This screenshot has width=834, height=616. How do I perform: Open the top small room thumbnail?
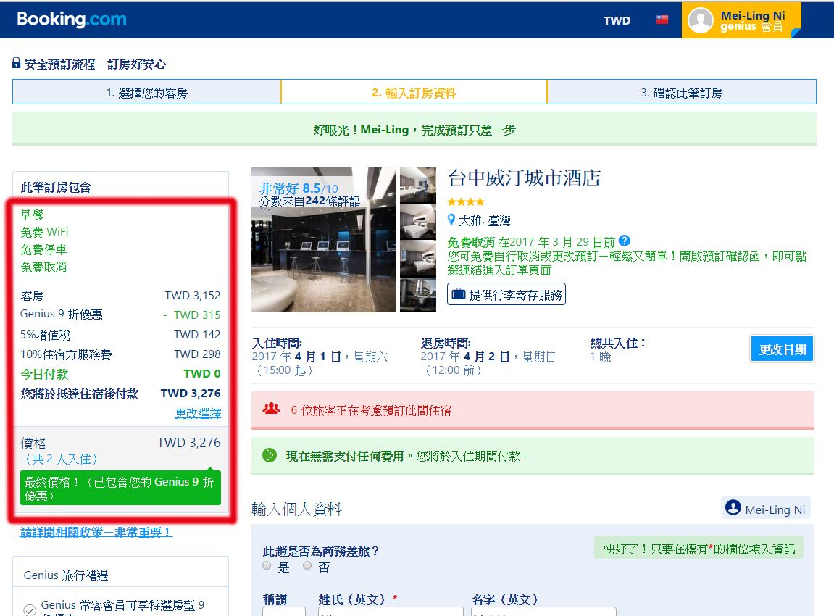pos(417,185)
